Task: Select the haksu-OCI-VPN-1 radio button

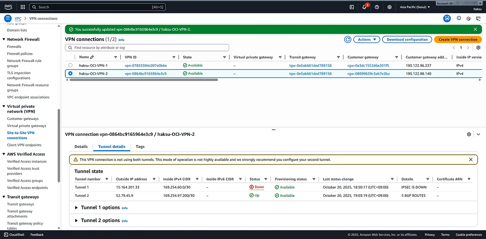Action: (70, 65)
